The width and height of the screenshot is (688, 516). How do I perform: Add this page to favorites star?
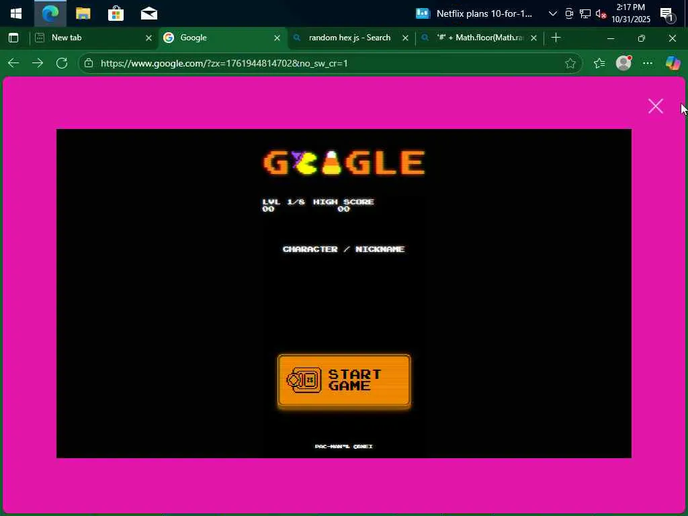570,63
